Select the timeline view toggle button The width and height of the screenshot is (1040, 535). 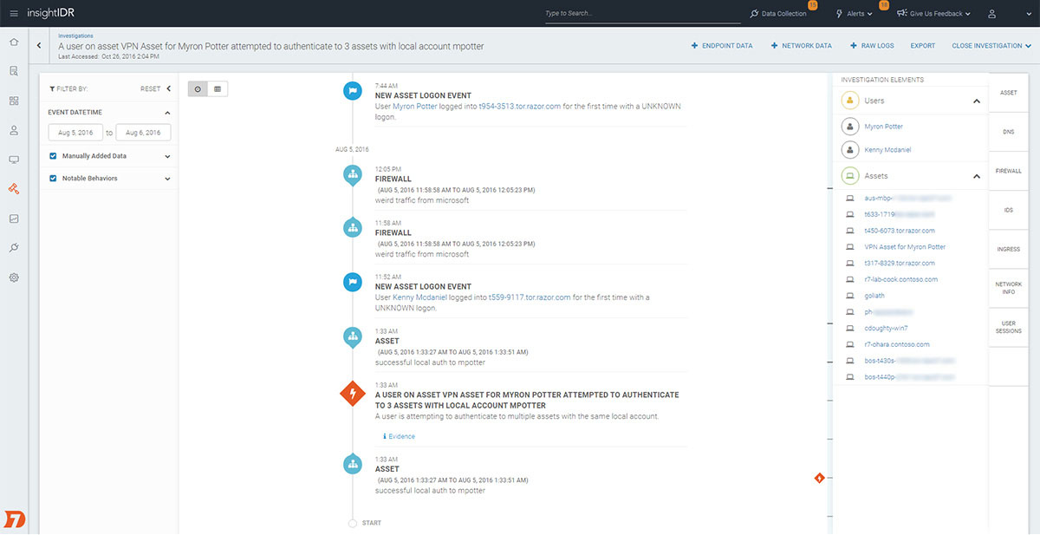click(x=198, y=88)
